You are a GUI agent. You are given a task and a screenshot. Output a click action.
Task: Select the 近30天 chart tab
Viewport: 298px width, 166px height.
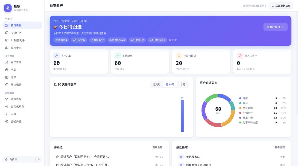click(x=170, y=84)
